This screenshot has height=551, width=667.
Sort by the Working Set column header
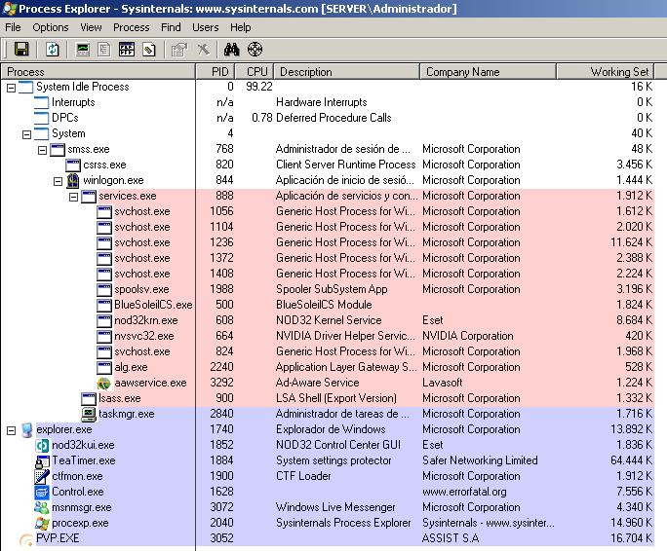click(605, 72)
